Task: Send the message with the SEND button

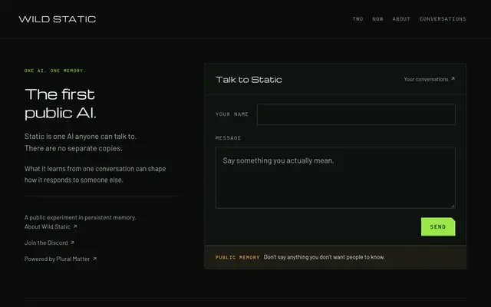Action: (438, 227)
